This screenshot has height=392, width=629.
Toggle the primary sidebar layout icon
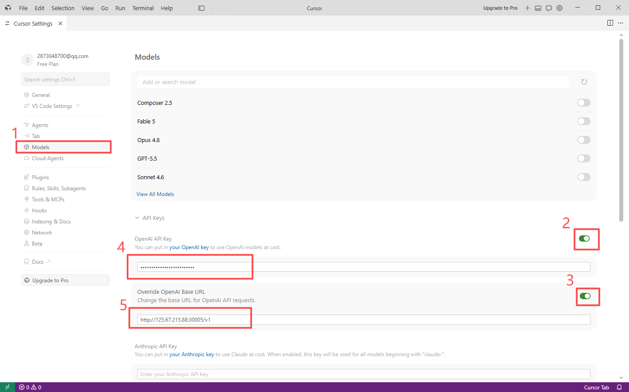pyautogui.click(x=202, y=8)
